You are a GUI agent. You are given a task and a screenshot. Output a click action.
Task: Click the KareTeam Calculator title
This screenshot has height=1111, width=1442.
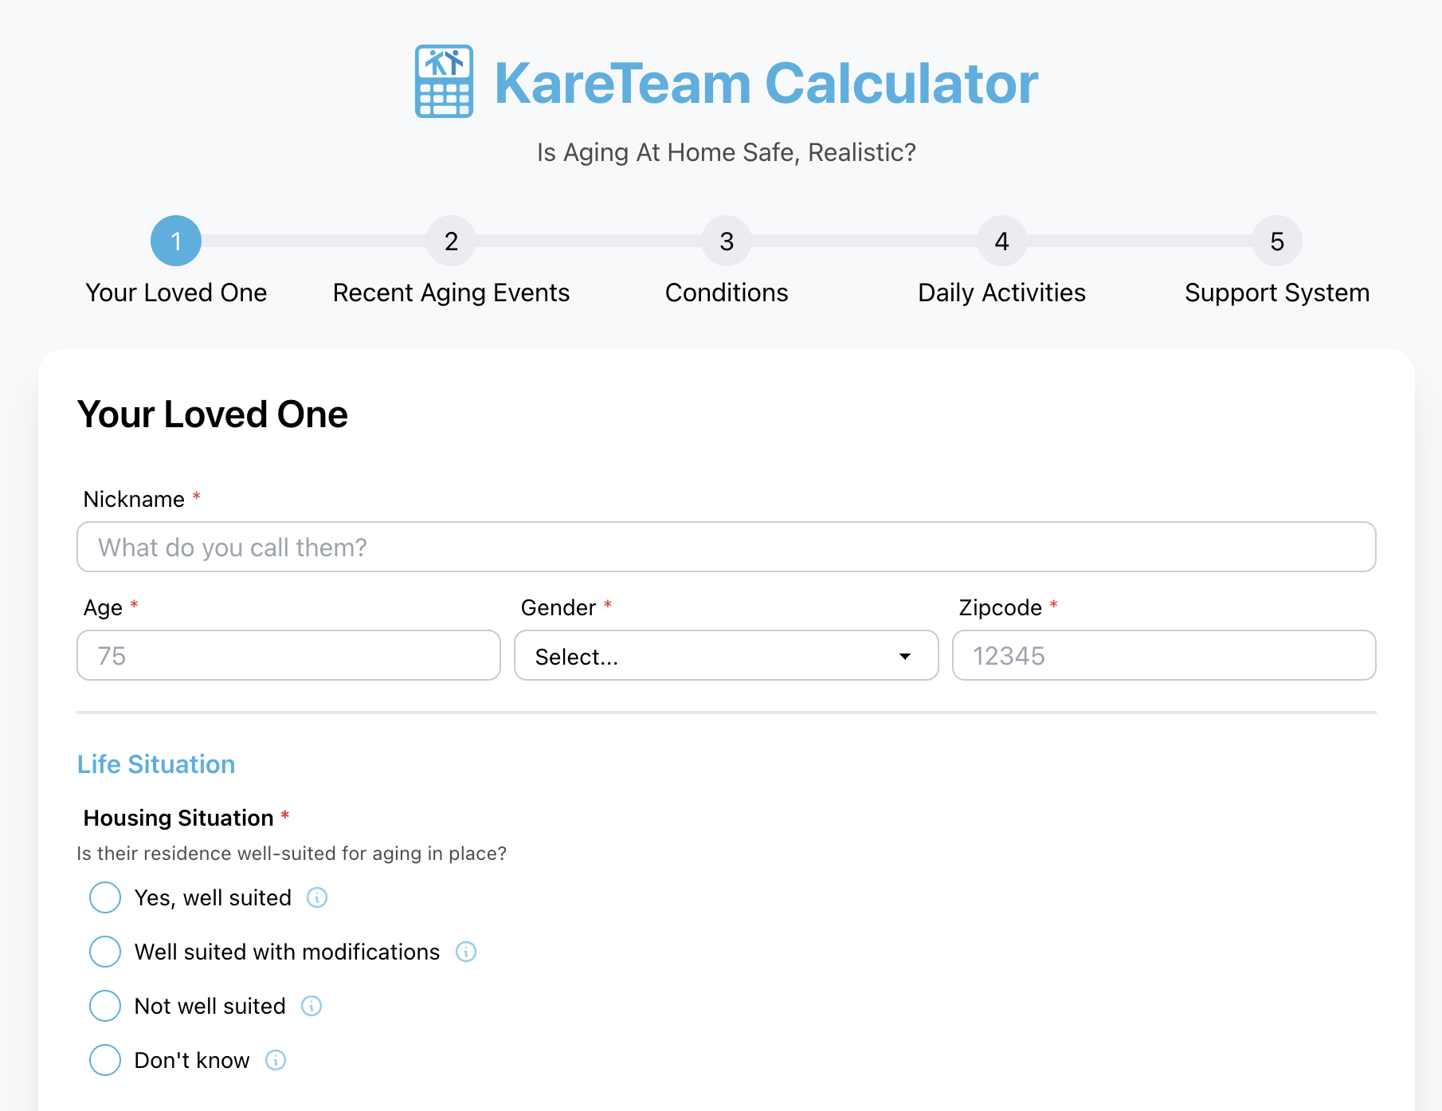point(766,83)
